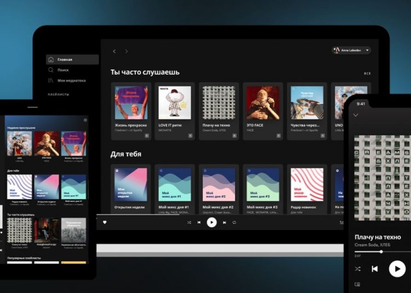411x293 pixels.
Task: Open the settings gear on the tablet screen
Action: tap(85, 120)
